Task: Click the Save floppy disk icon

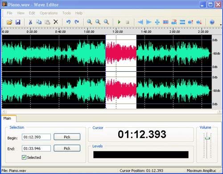Action: coord(18,22)
